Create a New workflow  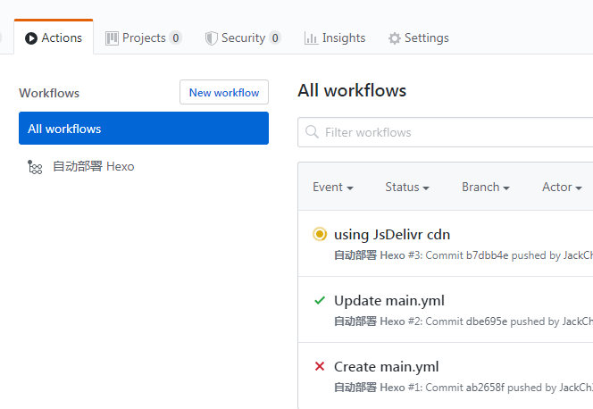coord(224,92)
